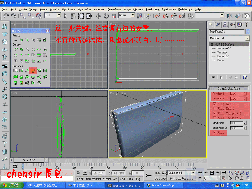Open the Hierarchy command panel tab
The height and width of the screenshot is (189, 252).
225,25
